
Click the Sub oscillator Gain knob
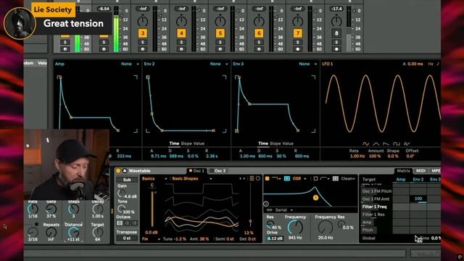[x=121, y=193]
